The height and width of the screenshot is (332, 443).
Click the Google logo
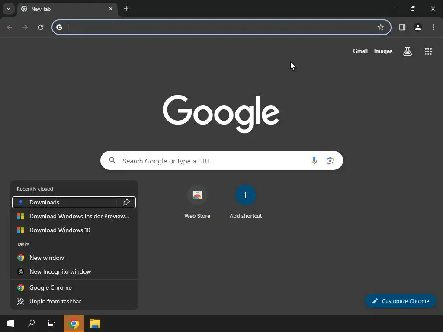click(221, 114)
